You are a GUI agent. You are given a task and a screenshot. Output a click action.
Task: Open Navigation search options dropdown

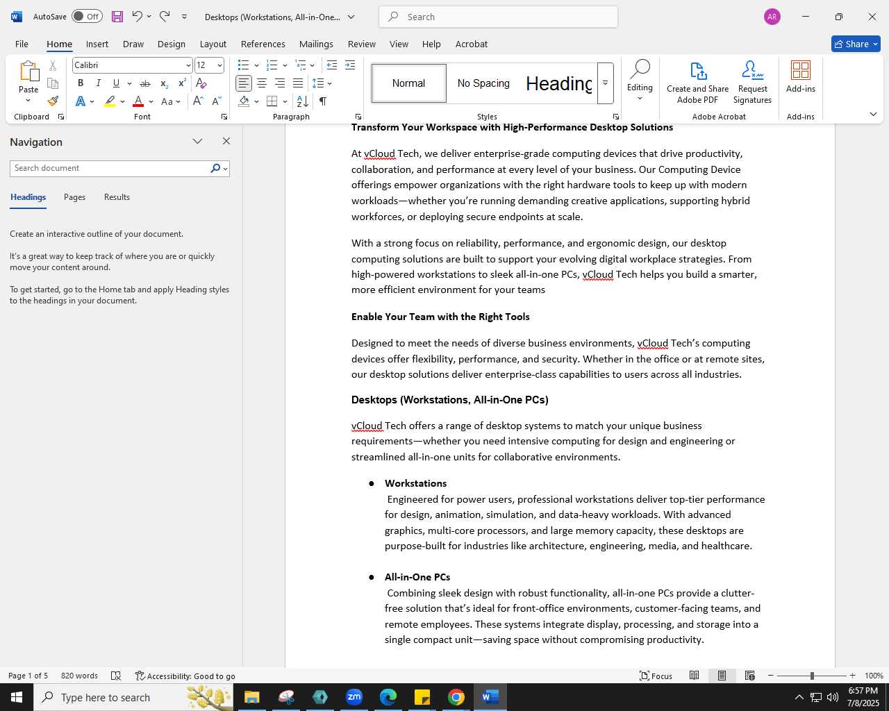pyautogui.click(x=225, y=169)
